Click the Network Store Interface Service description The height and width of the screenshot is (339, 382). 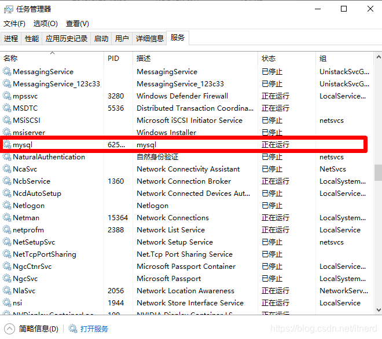[x=190, y=303]
